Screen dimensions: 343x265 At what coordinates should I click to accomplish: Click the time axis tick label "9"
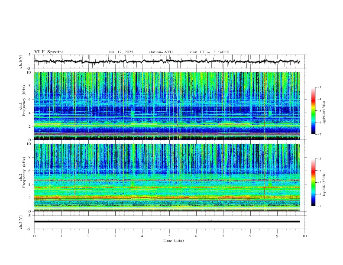click(277, 236)
